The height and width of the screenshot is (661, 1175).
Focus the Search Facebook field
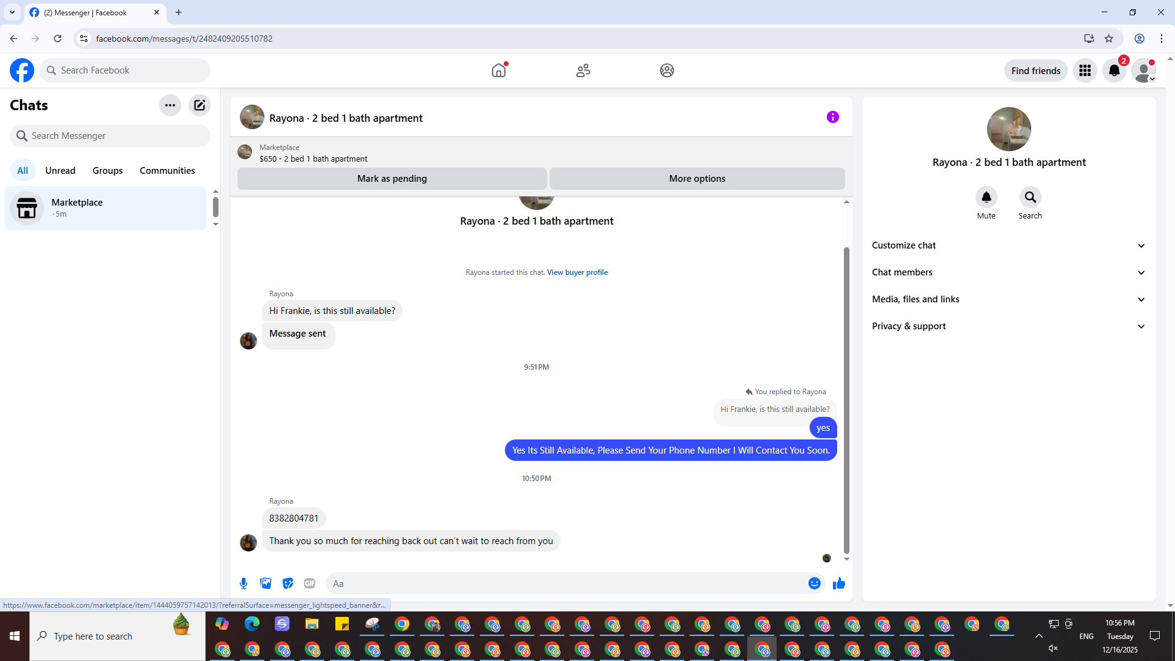point(125,70)
